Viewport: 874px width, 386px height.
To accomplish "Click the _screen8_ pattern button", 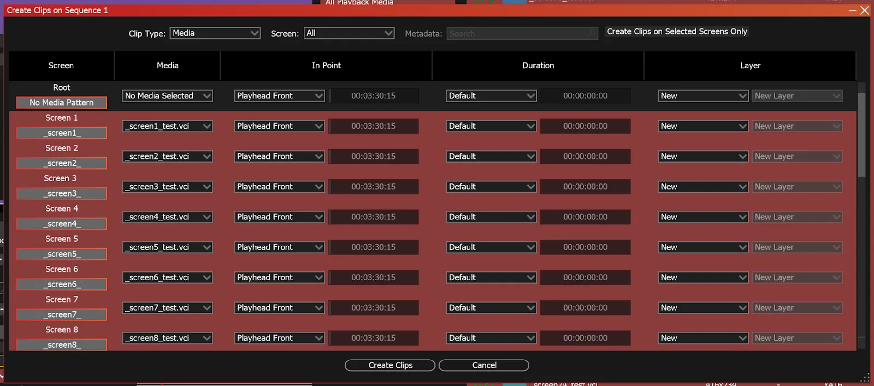I will [x=61, y=345].
